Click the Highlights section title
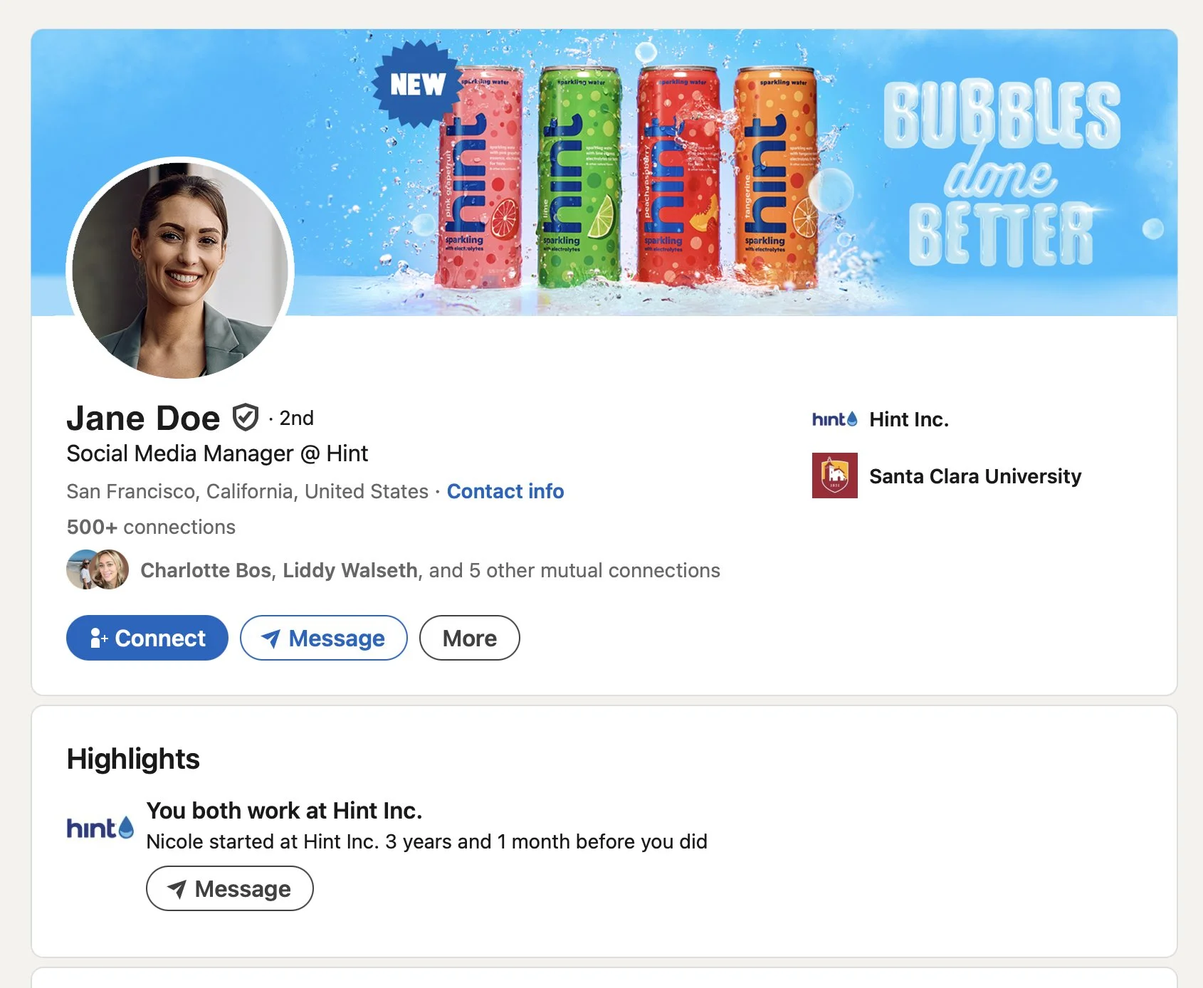 coord(133,759)
